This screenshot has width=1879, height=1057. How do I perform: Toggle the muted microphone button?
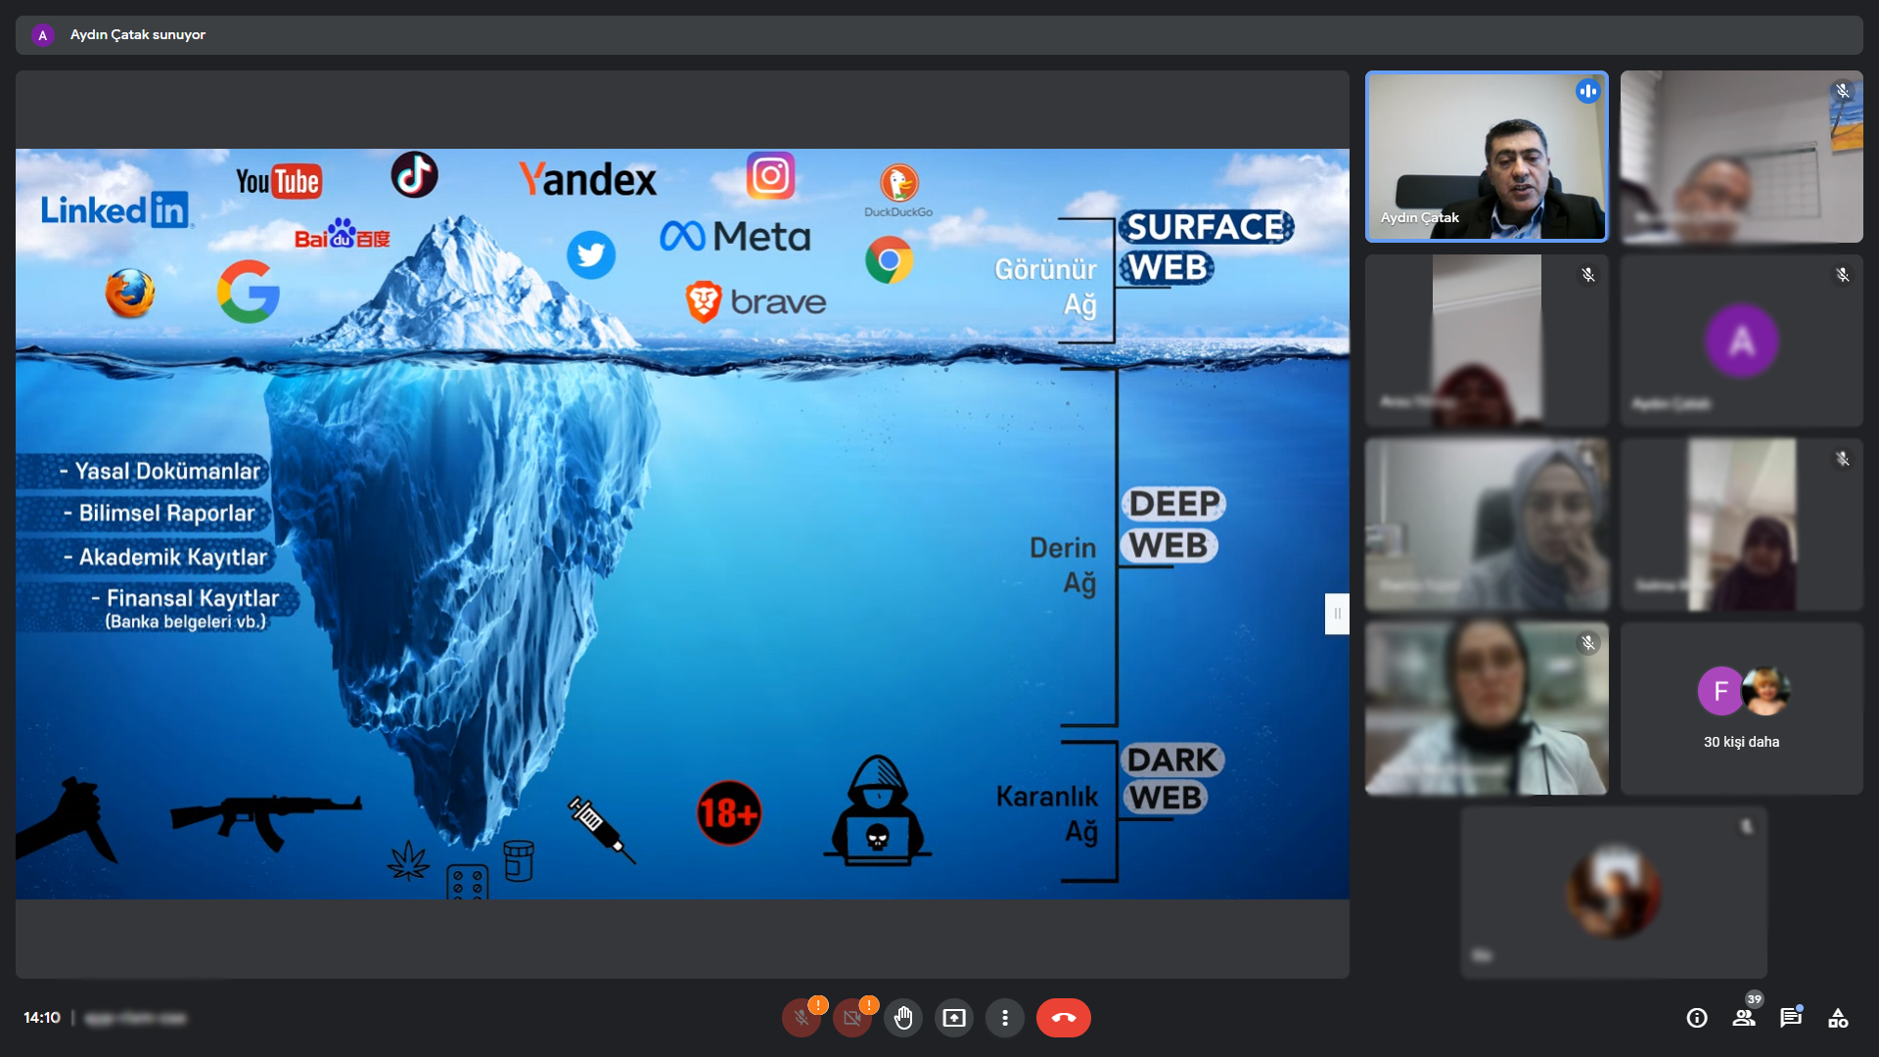802,1018
